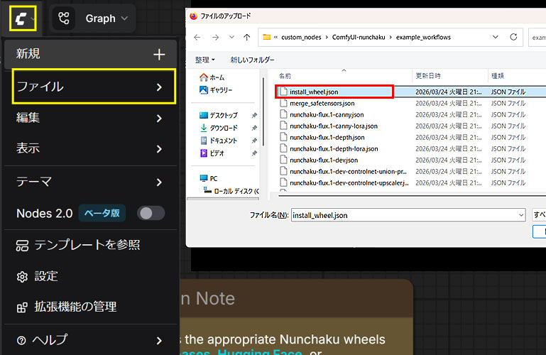Click the Graph workflow icon

coord(65,18)
